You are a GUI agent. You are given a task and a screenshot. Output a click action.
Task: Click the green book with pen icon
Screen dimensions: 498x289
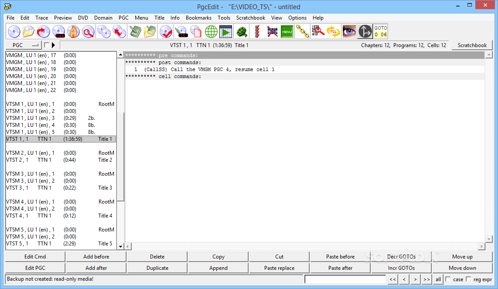(135, 31)
